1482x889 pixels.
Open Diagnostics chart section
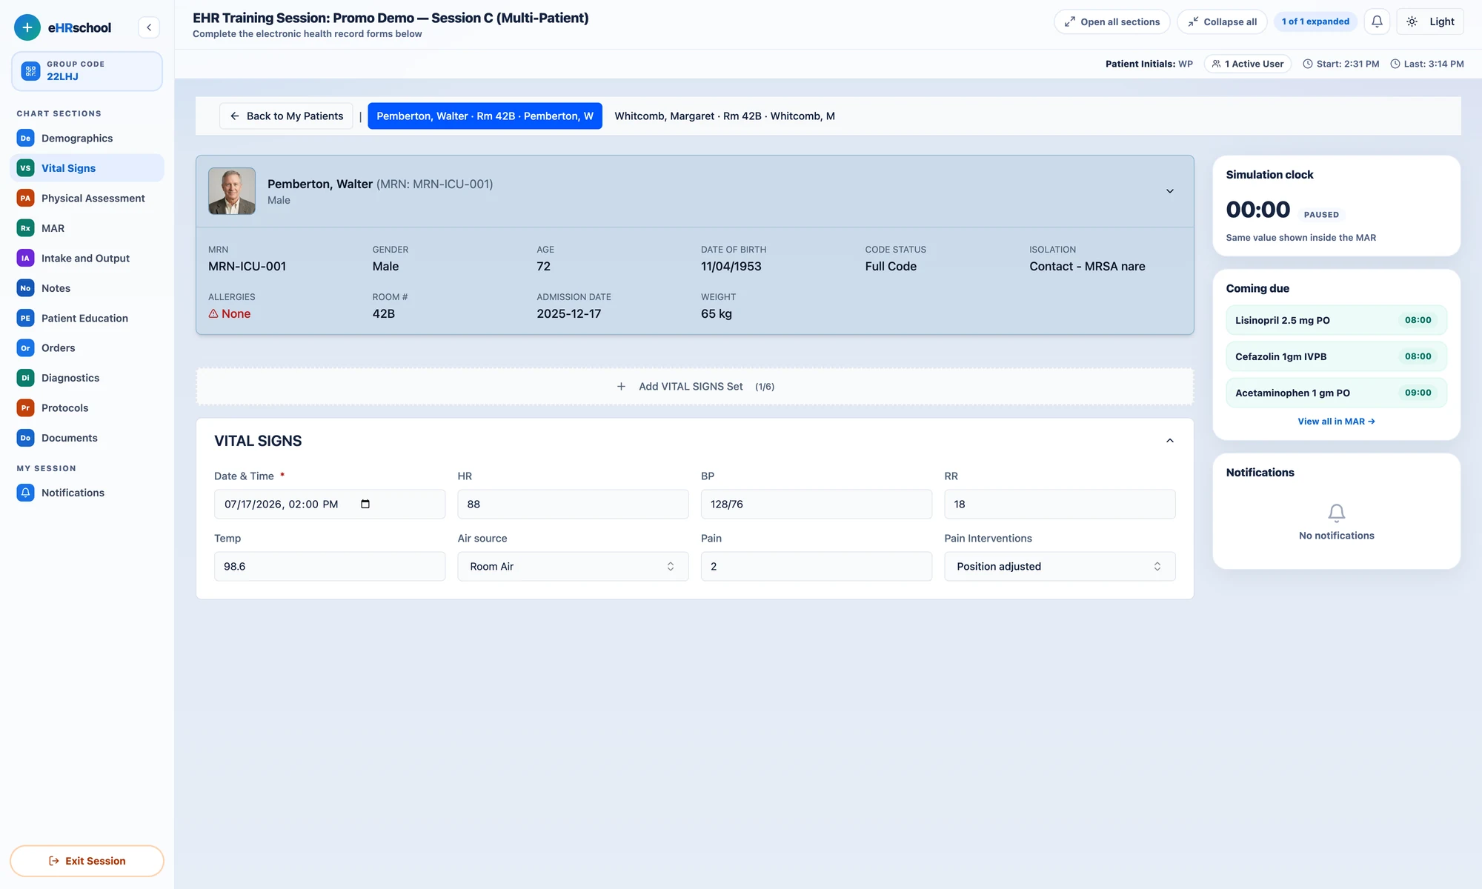click(87, 378)
